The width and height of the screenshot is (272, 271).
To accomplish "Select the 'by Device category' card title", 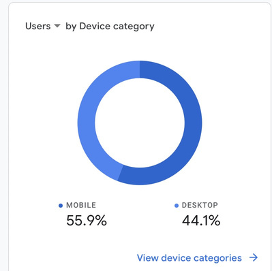I will [110, 27].
